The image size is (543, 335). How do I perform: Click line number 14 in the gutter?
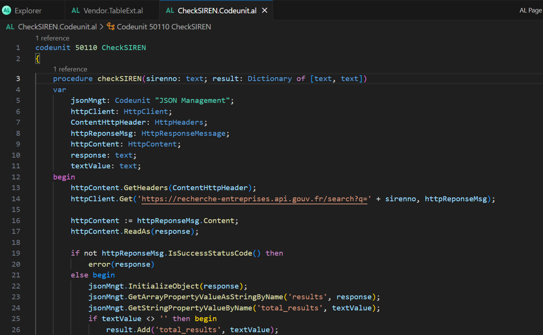tap(16, 199)
